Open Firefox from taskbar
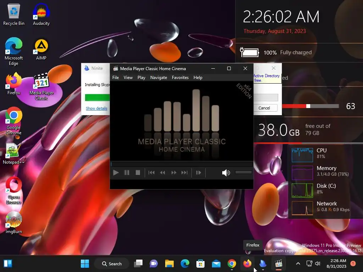Image resolution: width=363 pixels, height=272 pixels. tap(247, 263)
